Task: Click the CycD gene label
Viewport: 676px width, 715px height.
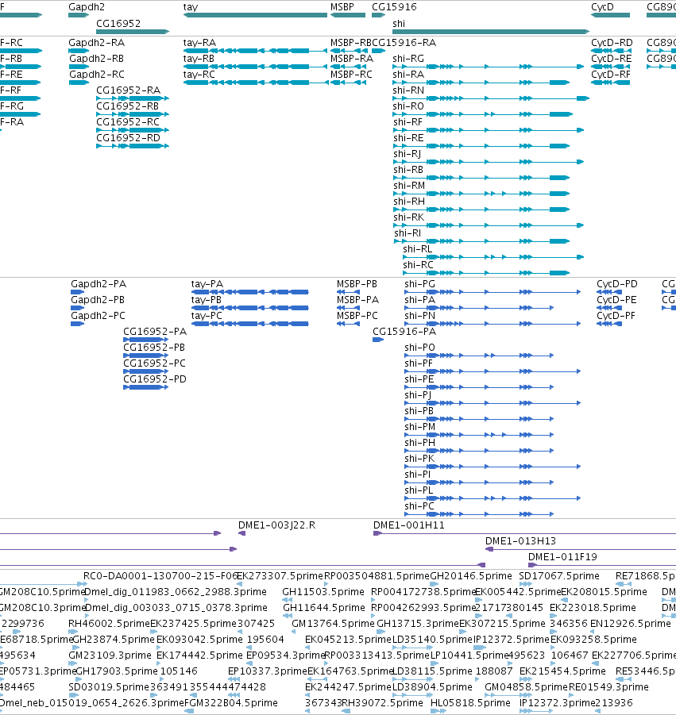Action: pyautogui.click(x=602, y=7)
